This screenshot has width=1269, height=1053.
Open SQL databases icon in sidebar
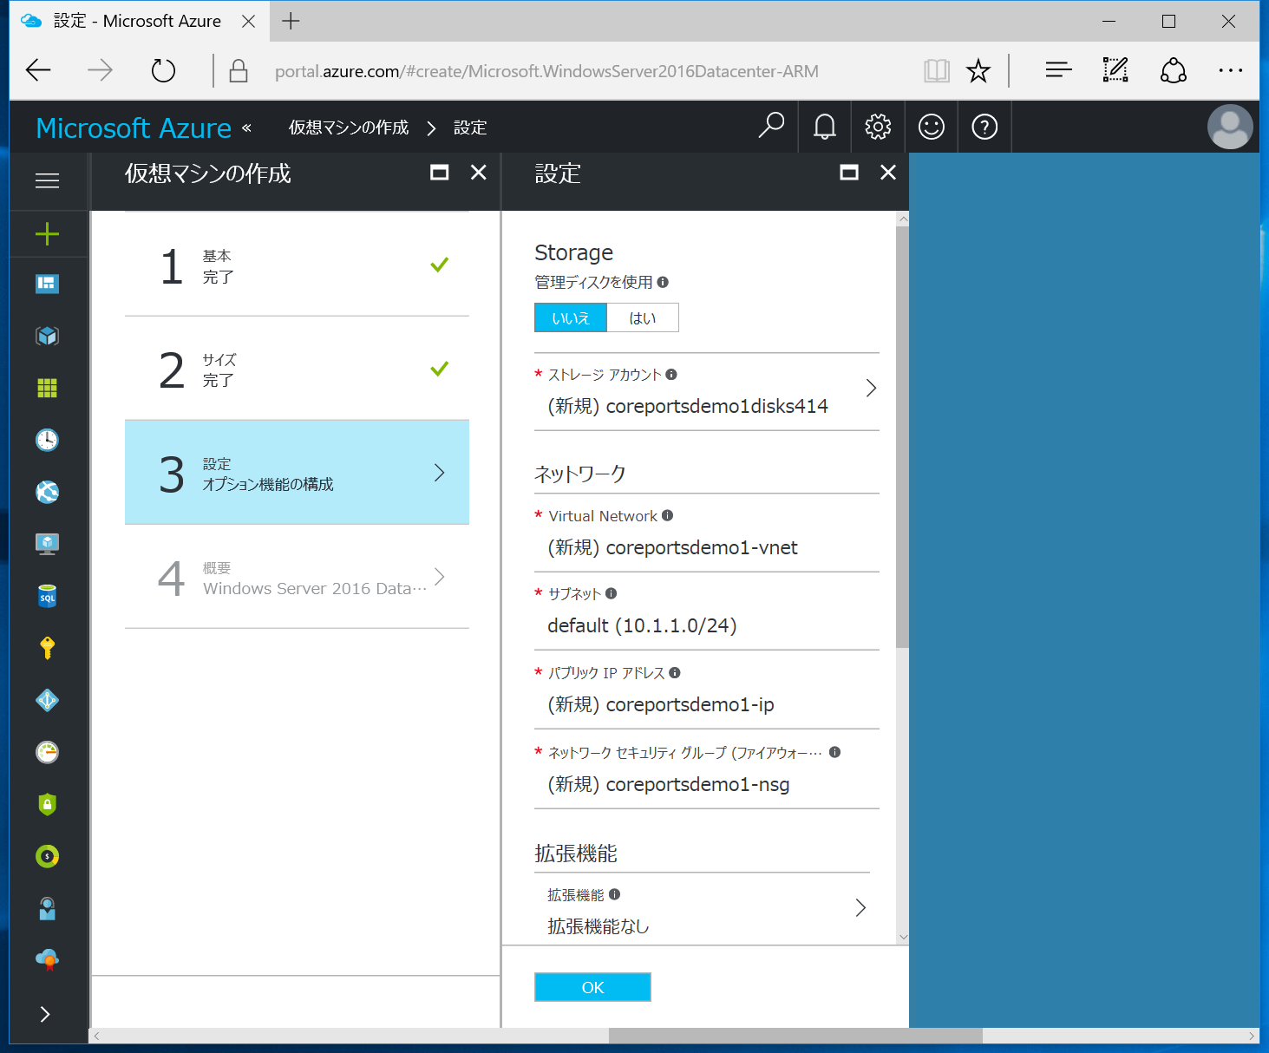coord(47,596)
